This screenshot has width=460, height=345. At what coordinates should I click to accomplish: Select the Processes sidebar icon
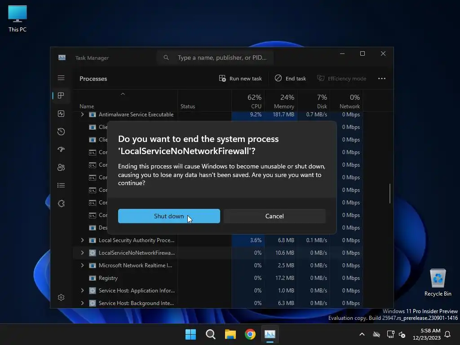pos(61,95)
